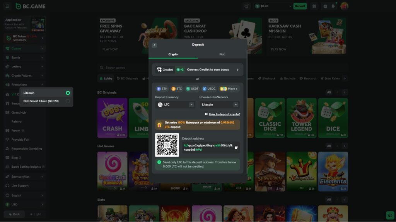Viewport: 396px width, 222px height.
Task: Select the ETH quick coin chip
Action: pos(162,89)
